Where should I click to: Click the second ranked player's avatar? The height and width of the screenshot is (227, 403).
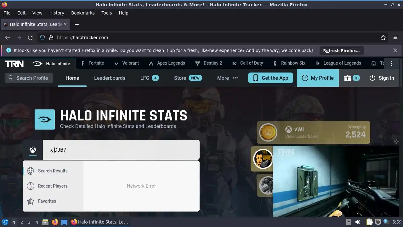[x=263, y=159]
